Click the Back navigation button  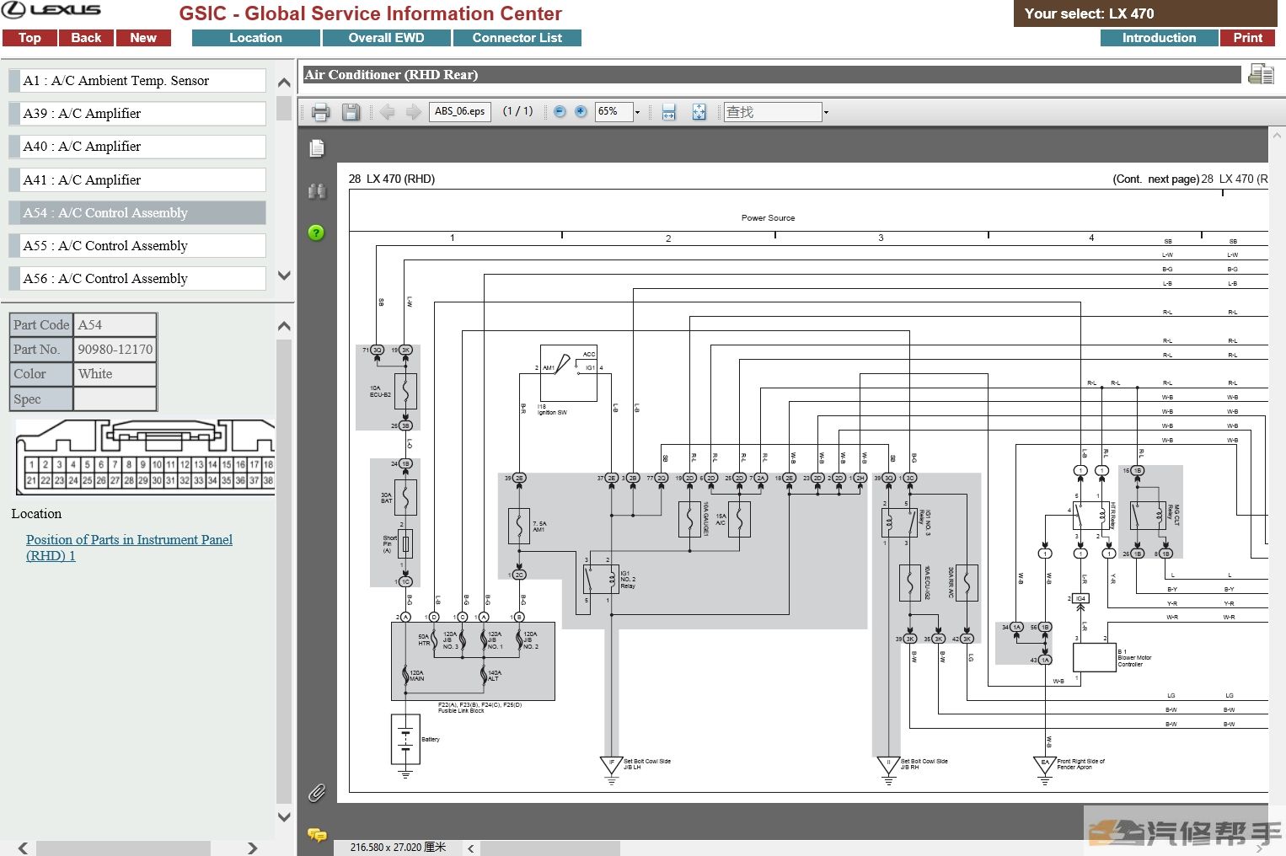[86, 38]
